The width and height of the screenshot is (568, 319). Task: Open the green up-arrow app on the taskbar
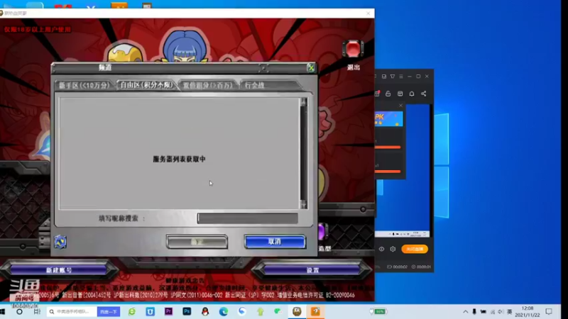point(260,311)
